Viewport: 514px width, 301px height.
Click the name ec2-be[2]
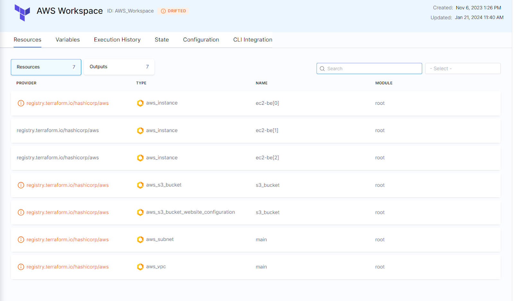pyautogui.click(x=267, y=158)
